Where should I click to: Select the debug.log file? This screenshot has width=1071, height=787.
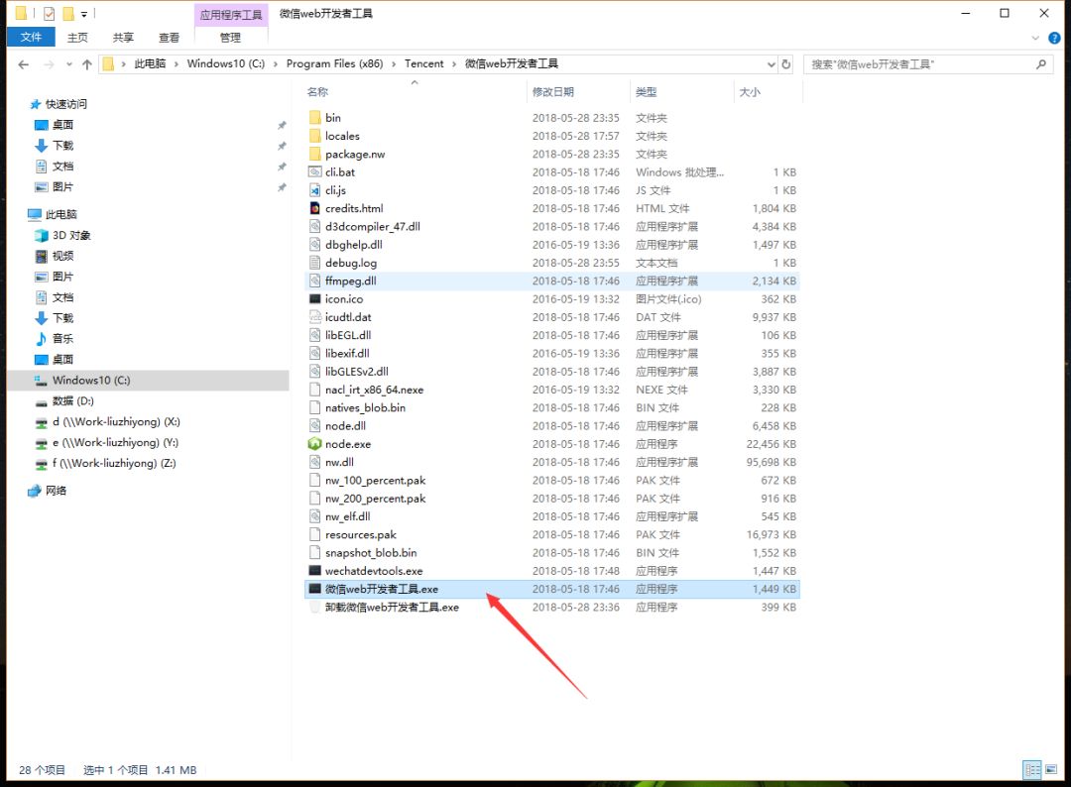coord(552,263)
